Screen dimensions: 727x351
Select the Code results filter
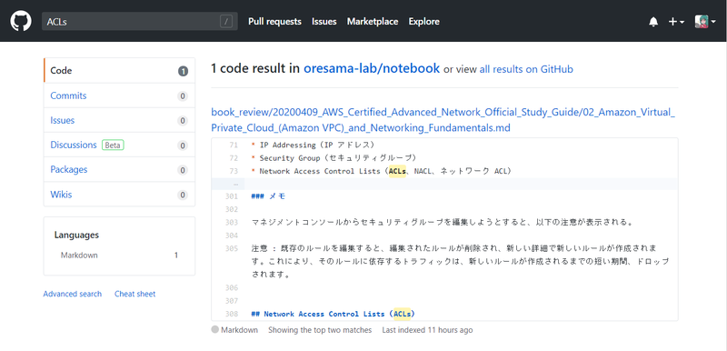coord(119,71)
